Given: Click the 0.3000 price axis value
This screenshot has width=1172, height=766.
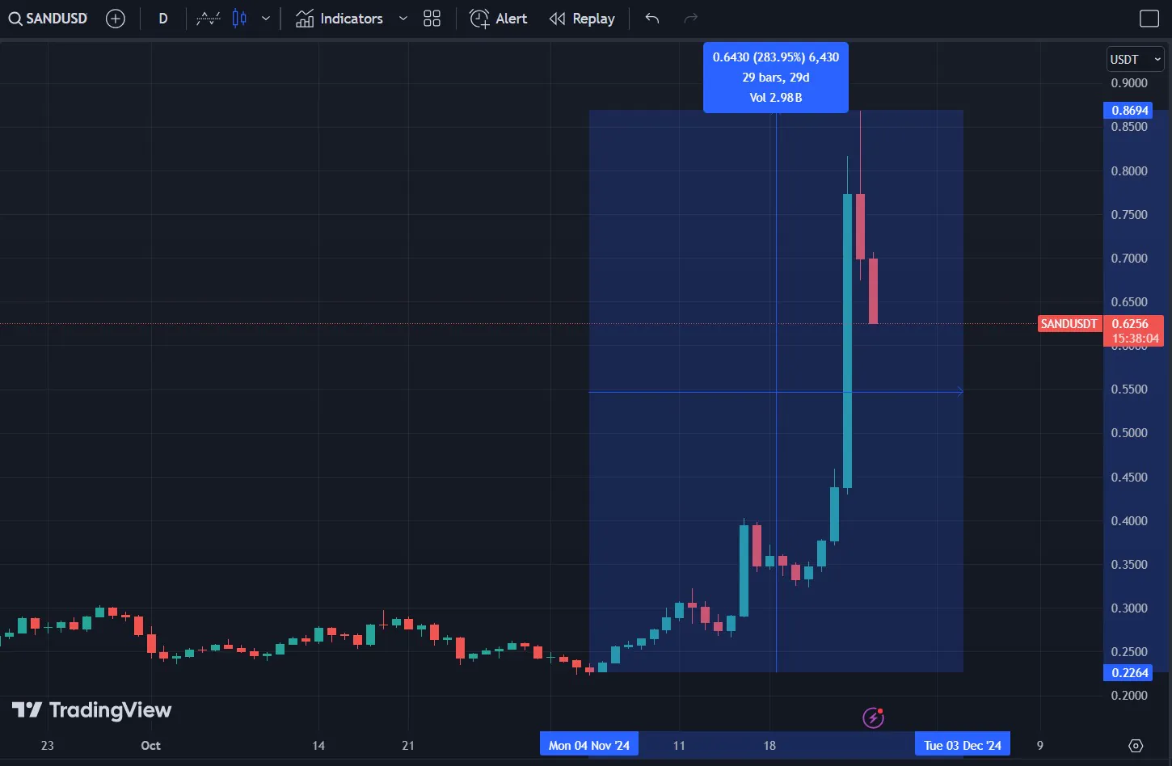Looking at the screenshot, I should (1129, 608).
